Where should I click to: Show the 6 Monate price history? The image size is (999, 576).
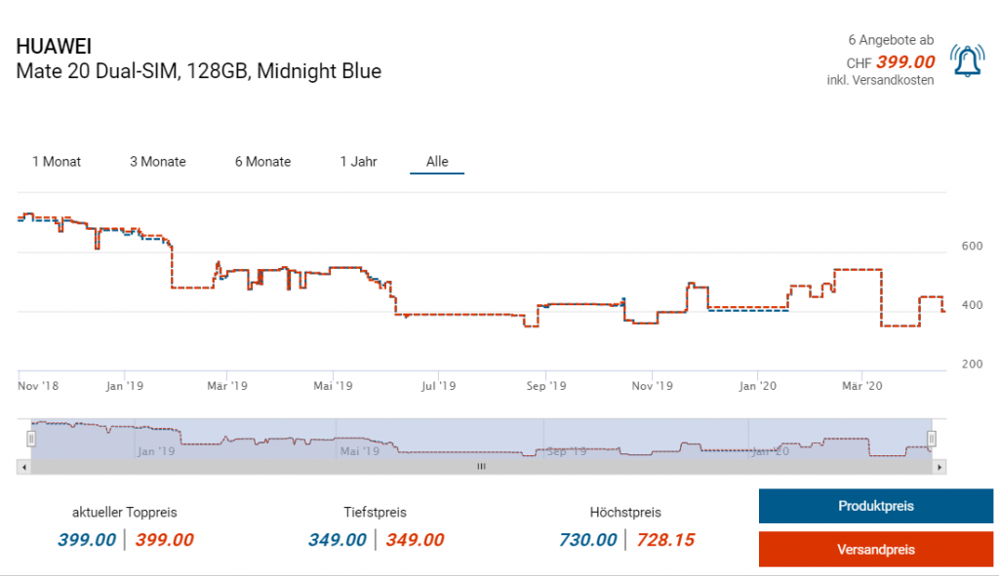(262, 162)
